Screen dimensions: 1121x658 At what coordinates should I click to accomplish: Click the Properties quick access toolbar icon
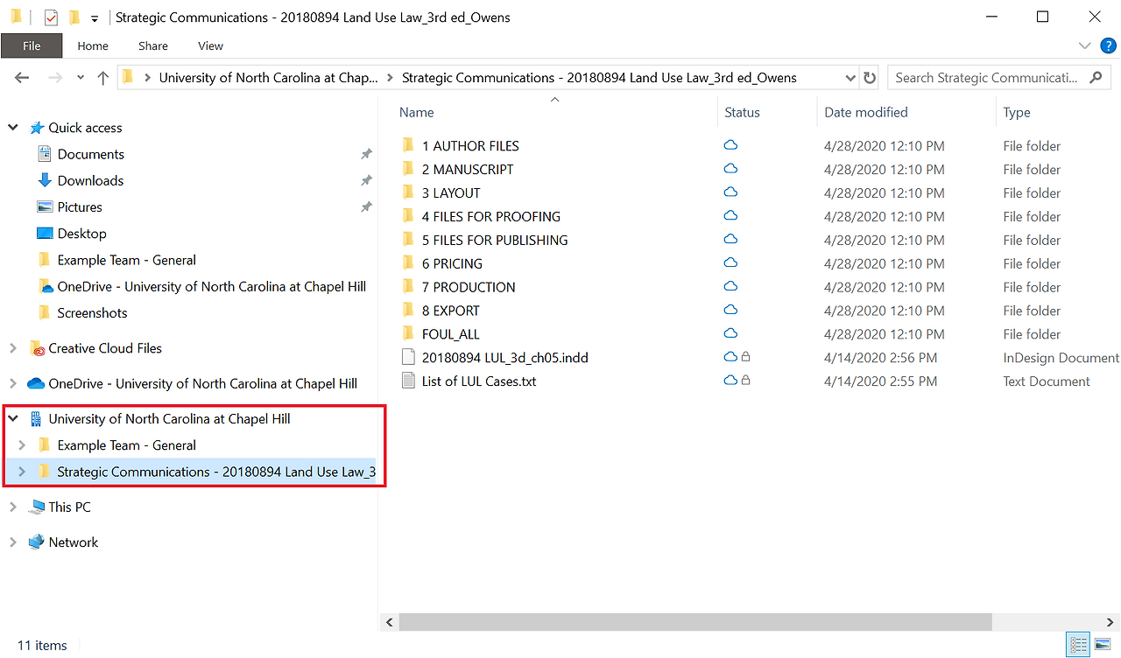(x=51, y=17)
